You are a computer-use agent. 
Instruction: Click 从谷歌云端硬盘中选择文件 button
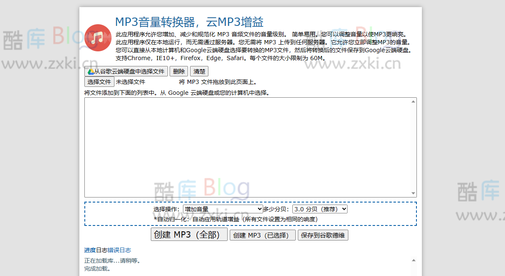point(127,71)
